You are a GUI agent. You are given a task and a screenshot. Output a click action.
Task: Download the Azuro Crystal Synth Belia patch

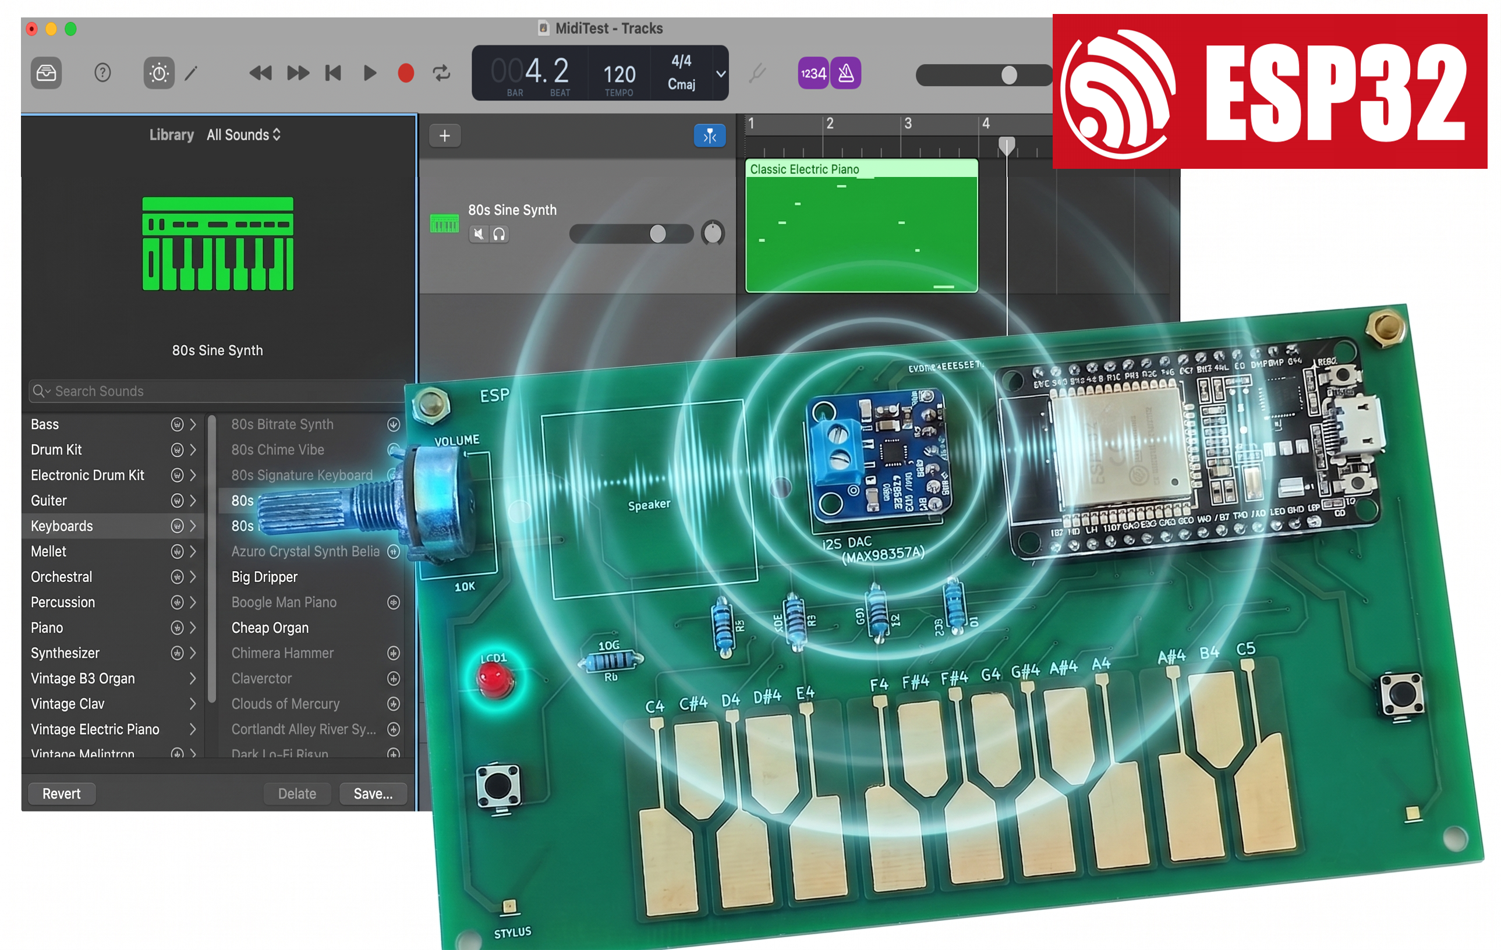394,552
